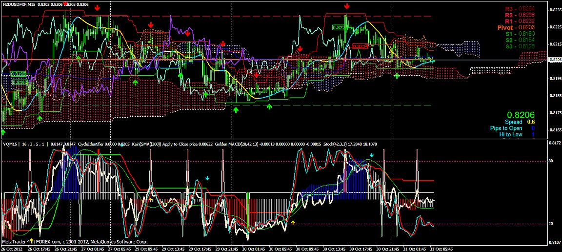The height and width of the screenshot is (252, 562).
Task: Click the current price marker on the right axis
Action: (555, 60)
